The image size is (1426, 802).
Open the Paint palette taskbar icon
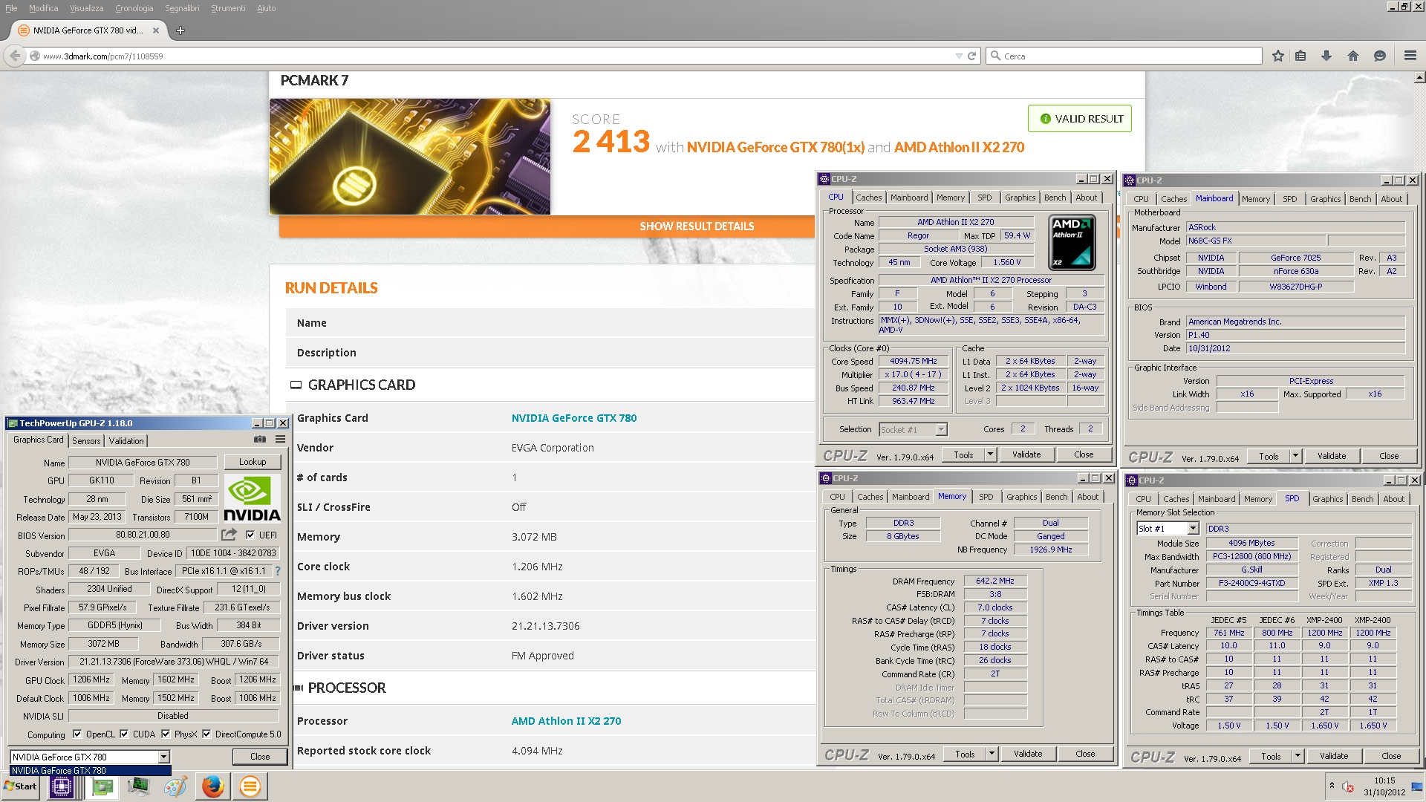point(175,786)
